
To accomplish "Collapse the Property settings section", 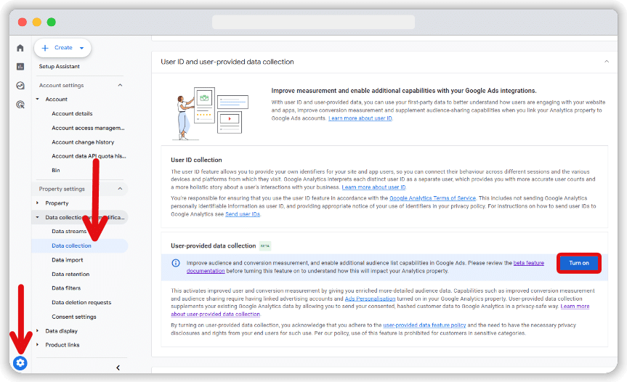I will pos(120,189).
